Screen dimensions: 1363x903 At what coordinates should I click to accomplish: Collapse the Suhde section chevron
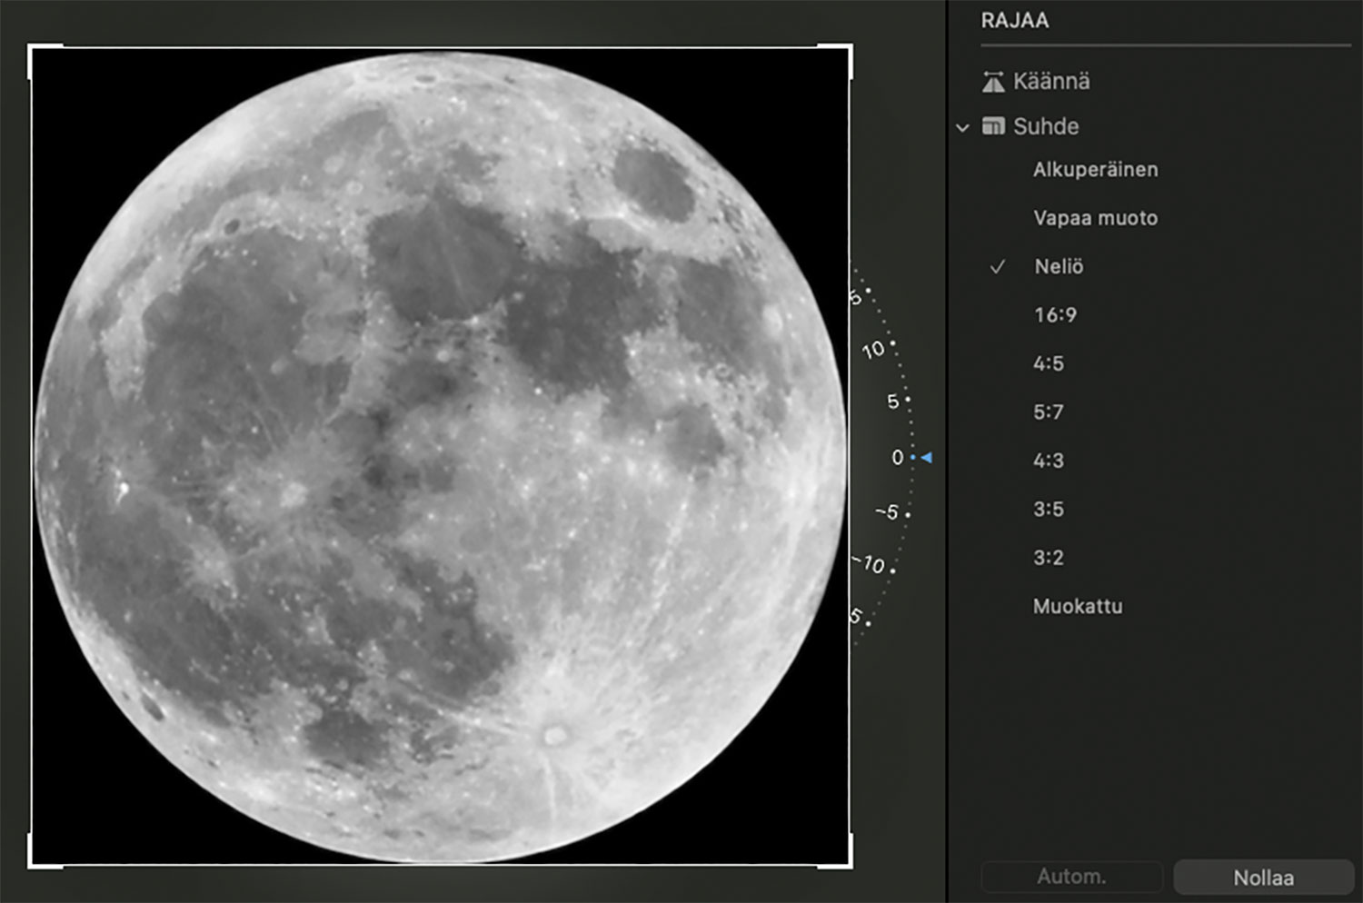tap(963, 127)
